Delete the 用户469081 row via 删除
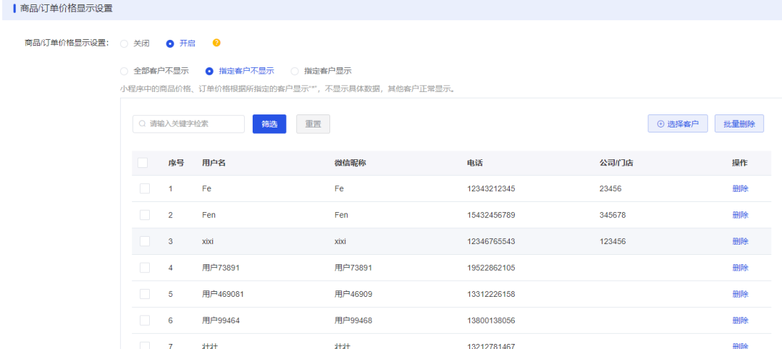Viewport: 782px width, 349px height. tap(740, 294)
